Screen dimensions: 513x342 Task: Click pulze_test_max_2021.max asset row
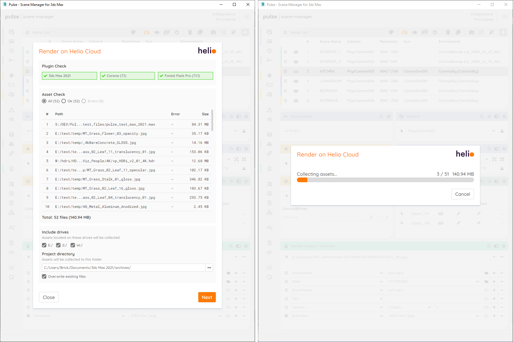(127, 124)
